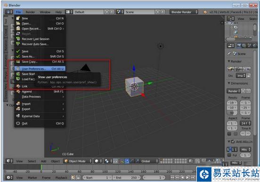Click the scale manipulator icon
The image size is (260, 182).
[137, 161]
